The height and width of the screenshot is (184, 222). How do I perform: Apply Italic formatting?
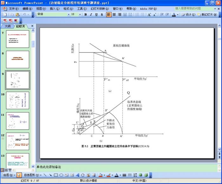click(x=91, y=15)
